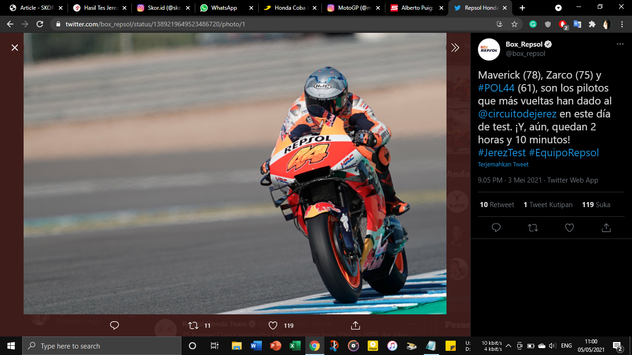Like the tweet using the sidebar heart icon

click(x=570, y=227)
